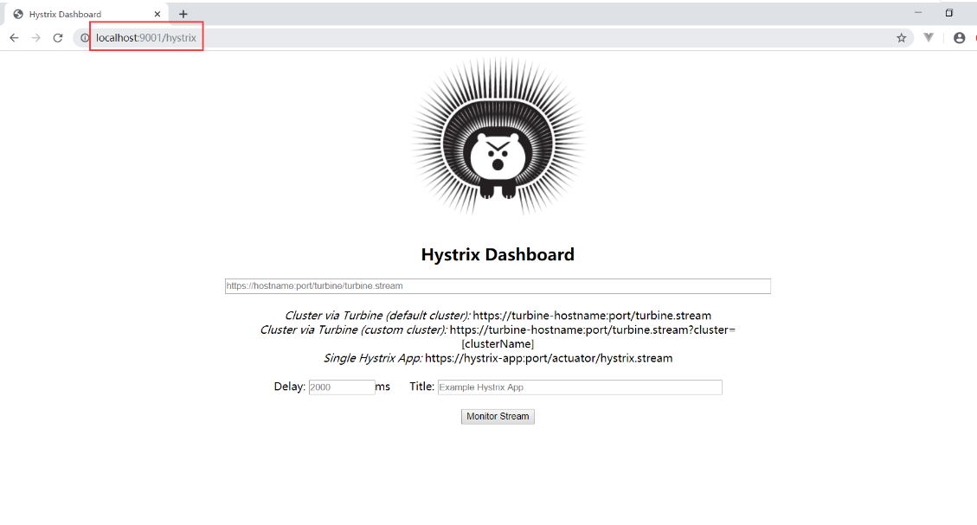Reload the Hystrix page
977x525 pixels.
point(58,38)
